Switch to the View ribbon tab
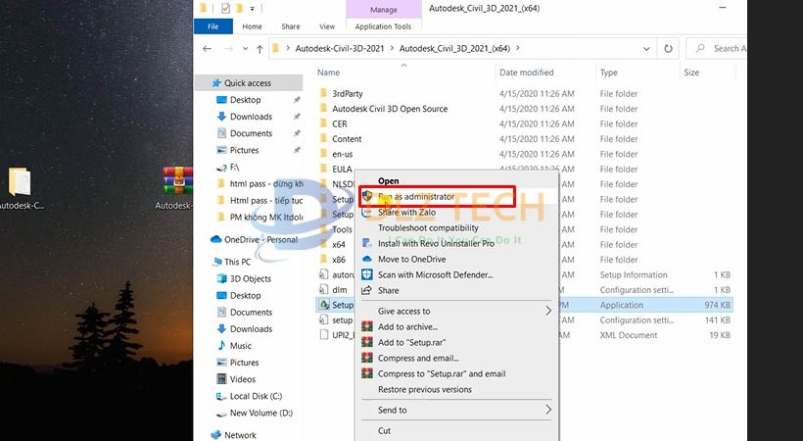The width and height of the screenshot is (803, 441). [x=327, y=26]
